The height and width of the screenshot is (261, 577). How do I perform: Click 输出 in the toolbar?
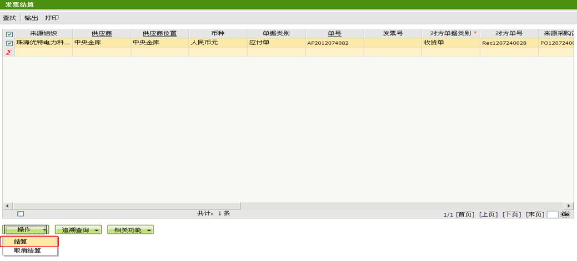coord(32,18)
